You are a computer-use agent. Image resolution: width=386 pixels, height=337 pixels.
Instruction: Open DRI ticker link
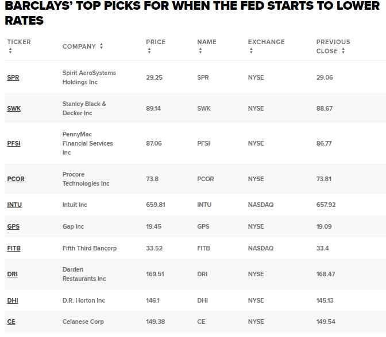point(12,274)
